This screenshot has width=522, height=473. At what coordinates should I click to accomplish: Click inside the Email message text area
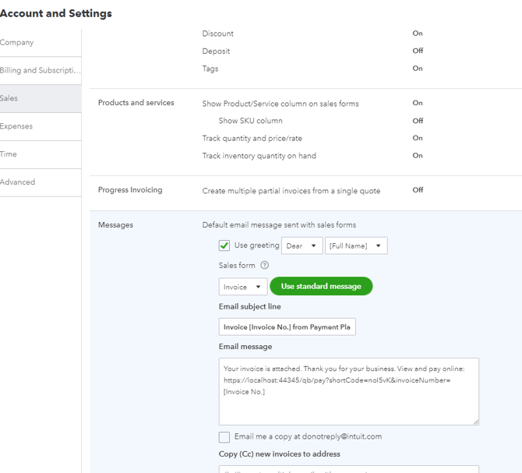(348, 391)
